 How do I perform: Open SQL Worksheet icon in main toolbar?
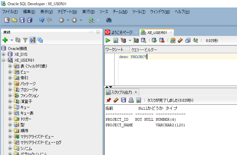coord(92,20)
